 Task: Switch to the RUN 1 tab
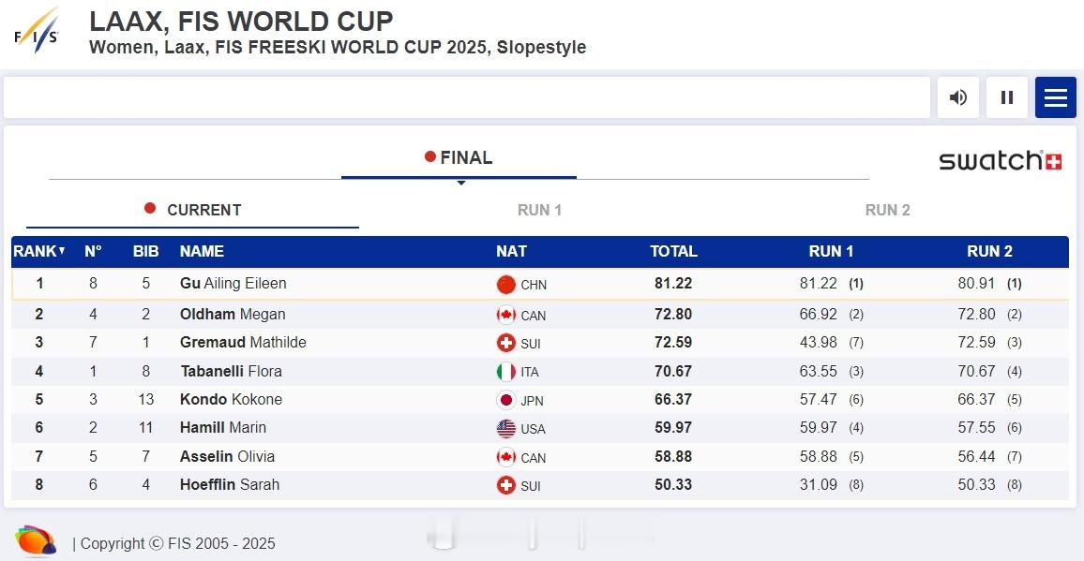pos(539,210)
